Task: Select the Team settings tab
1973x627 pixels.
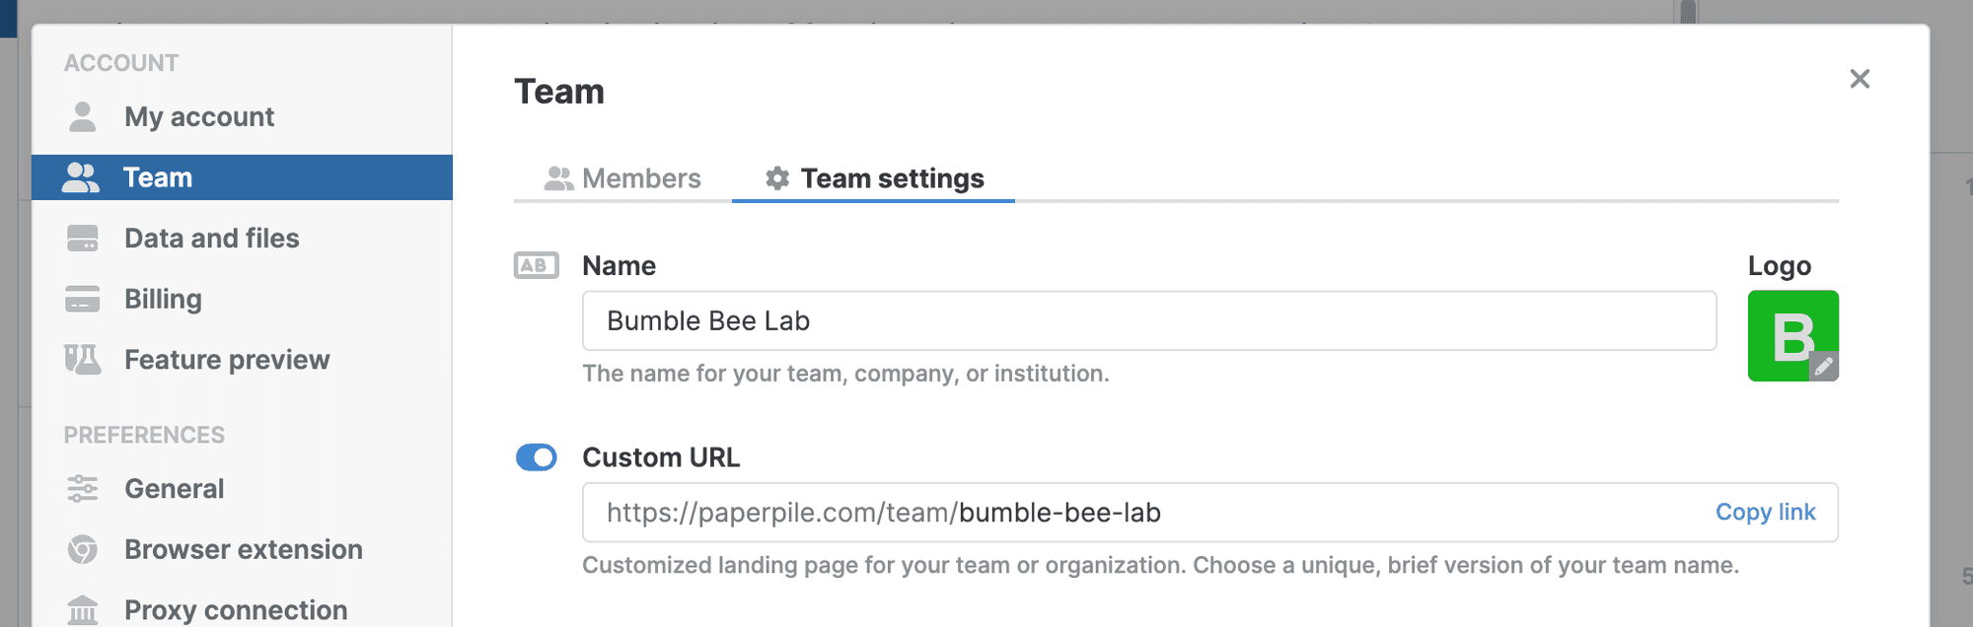Action: 874,178
